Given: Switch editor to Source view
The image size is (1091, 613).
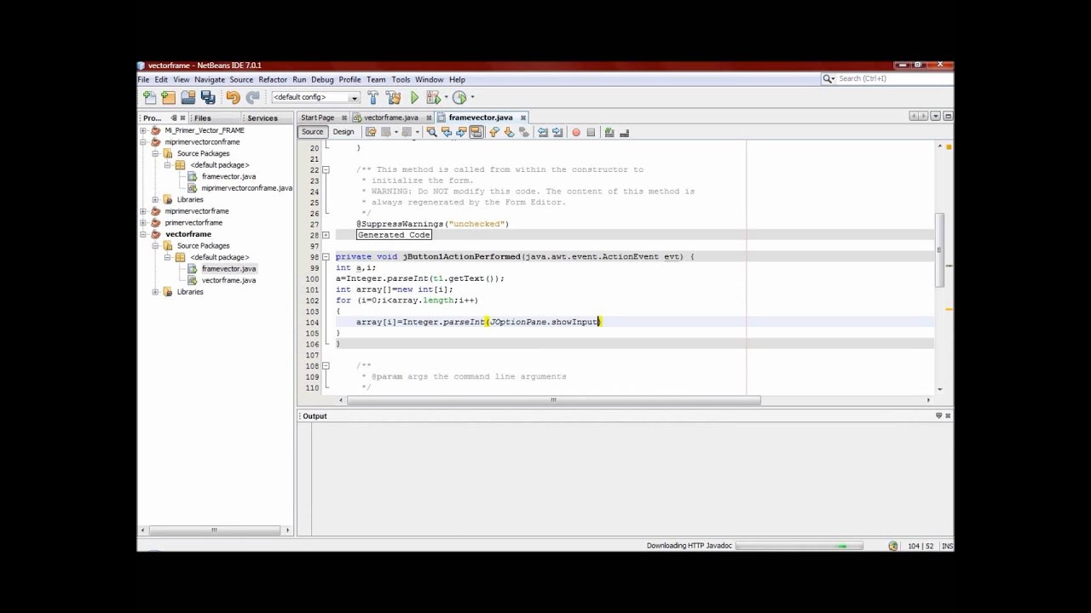Looking at the screenshot, I should pyautogui.click(x=312, y=132).
